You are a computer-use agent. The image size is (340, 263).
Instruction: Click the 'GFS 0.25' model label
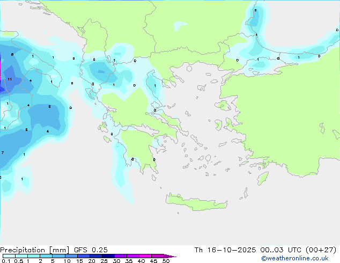click(91, 250)
